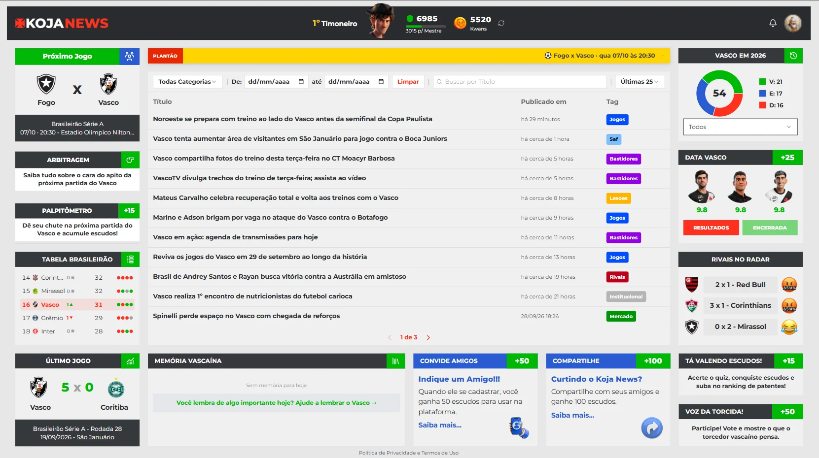819x458 pixels.
Task: Open the Últimas 25 dropdown
Action: point(640,82)
